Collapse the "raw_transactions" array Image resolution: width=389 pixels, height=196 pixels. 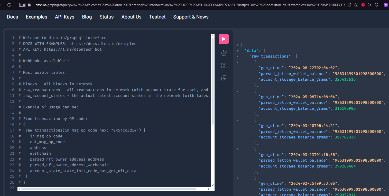click(x=237, y=56)
